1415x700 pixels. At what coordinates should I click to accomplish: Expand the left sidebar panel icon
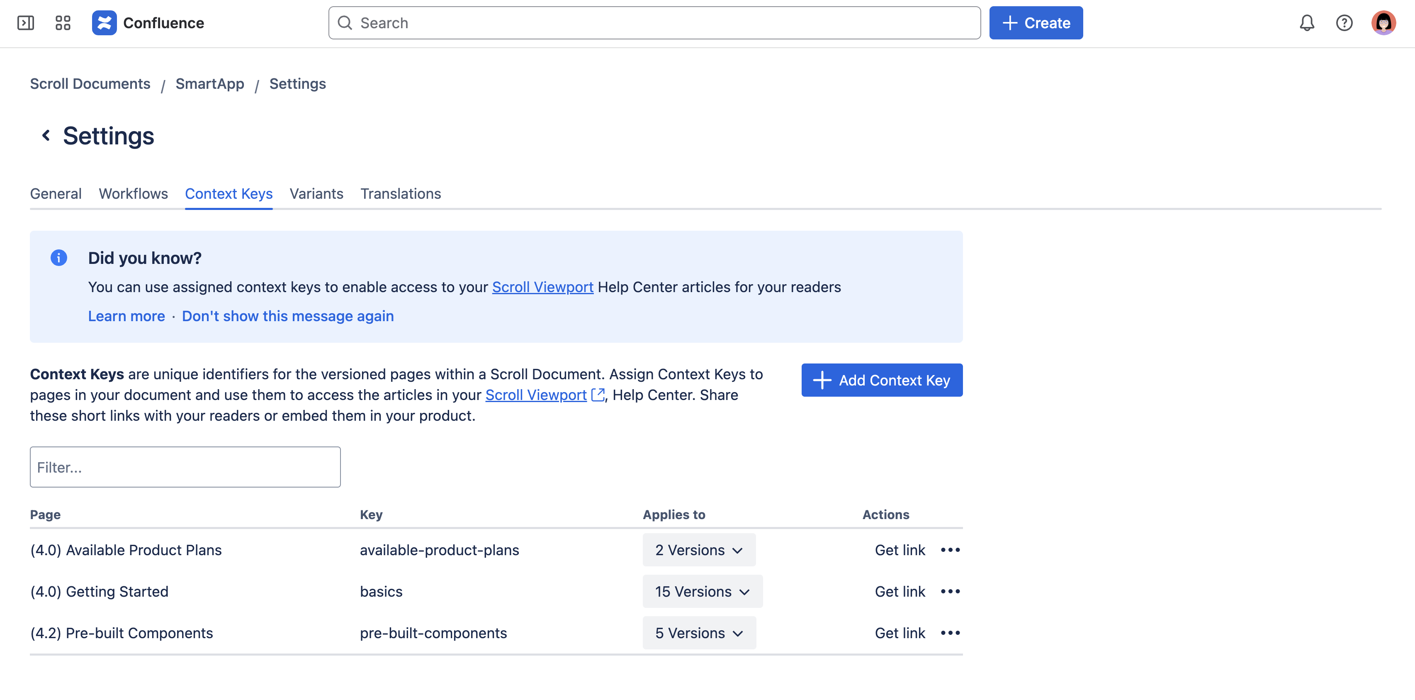(x=26, y=23)
